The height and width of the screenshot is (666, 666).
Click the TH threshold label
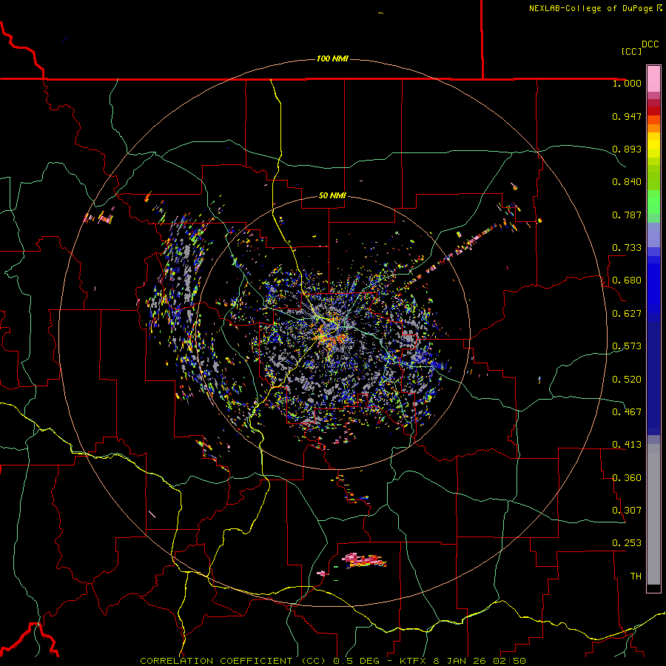(636, 576)
